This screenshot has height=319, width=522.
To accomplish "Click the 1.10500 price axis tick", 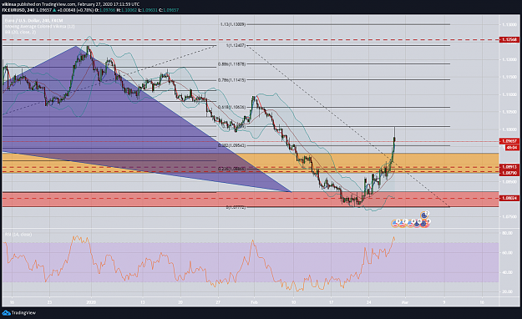I will pos(509,112).
